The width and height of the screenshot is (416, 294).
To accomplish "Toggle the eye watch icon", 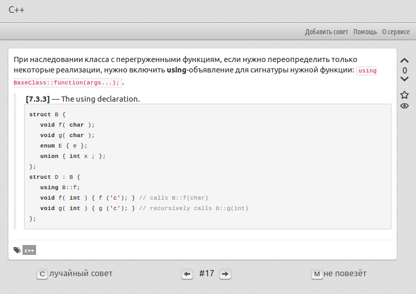I will point(405,106).
